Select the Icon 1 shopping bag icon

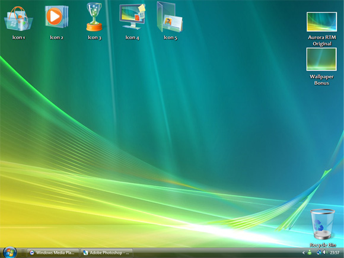(x=18, y=19)
